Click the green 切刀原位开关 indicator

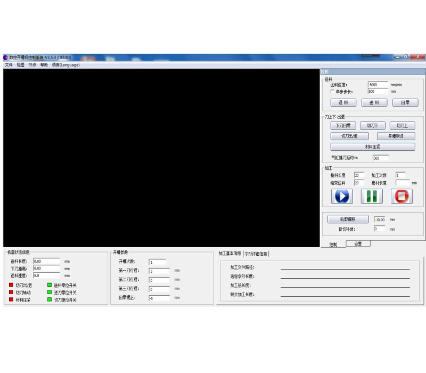pyautogui.click(x=50, y=299)
